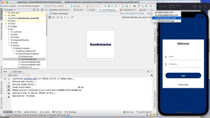Hide the Project tool window
Screen dimensions: 210x118
point(46,10)
